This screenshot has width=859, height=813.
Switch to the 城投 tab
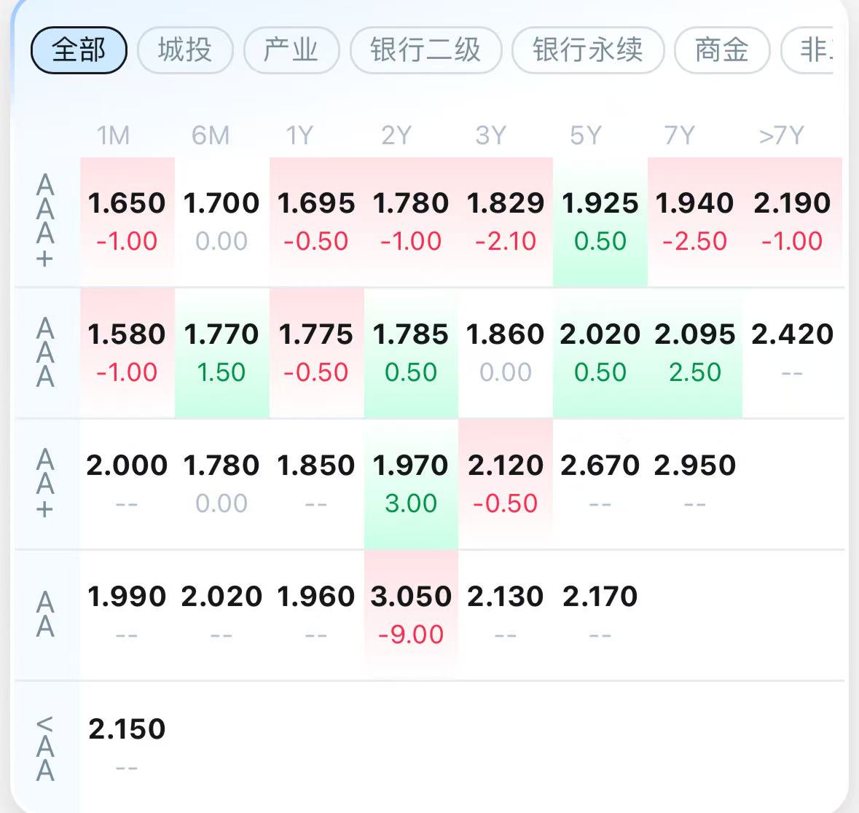click(185, 50)
